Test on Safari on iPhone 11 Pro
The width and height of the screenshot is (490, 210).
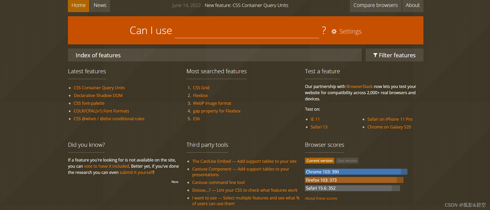390,119
